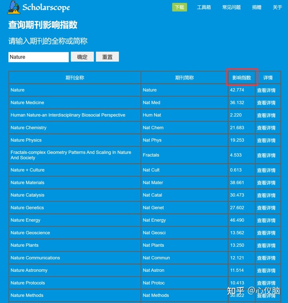Screen dimensions: 288x303
Task: Open 查看详情 for Nature Physics
Action: (x=266, y=140)
